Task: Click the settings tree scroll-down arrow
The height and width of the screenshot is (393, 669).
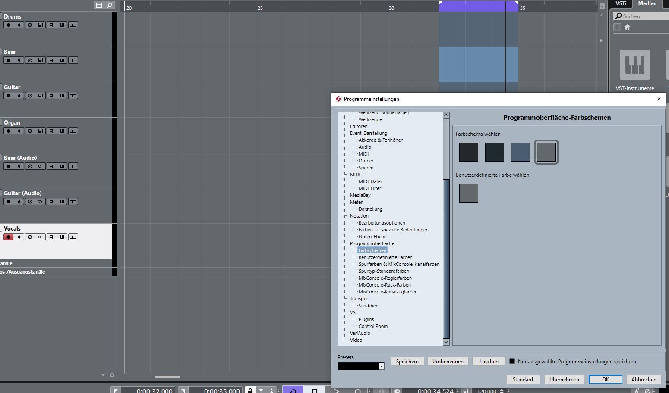Action: tap(446, 342)
